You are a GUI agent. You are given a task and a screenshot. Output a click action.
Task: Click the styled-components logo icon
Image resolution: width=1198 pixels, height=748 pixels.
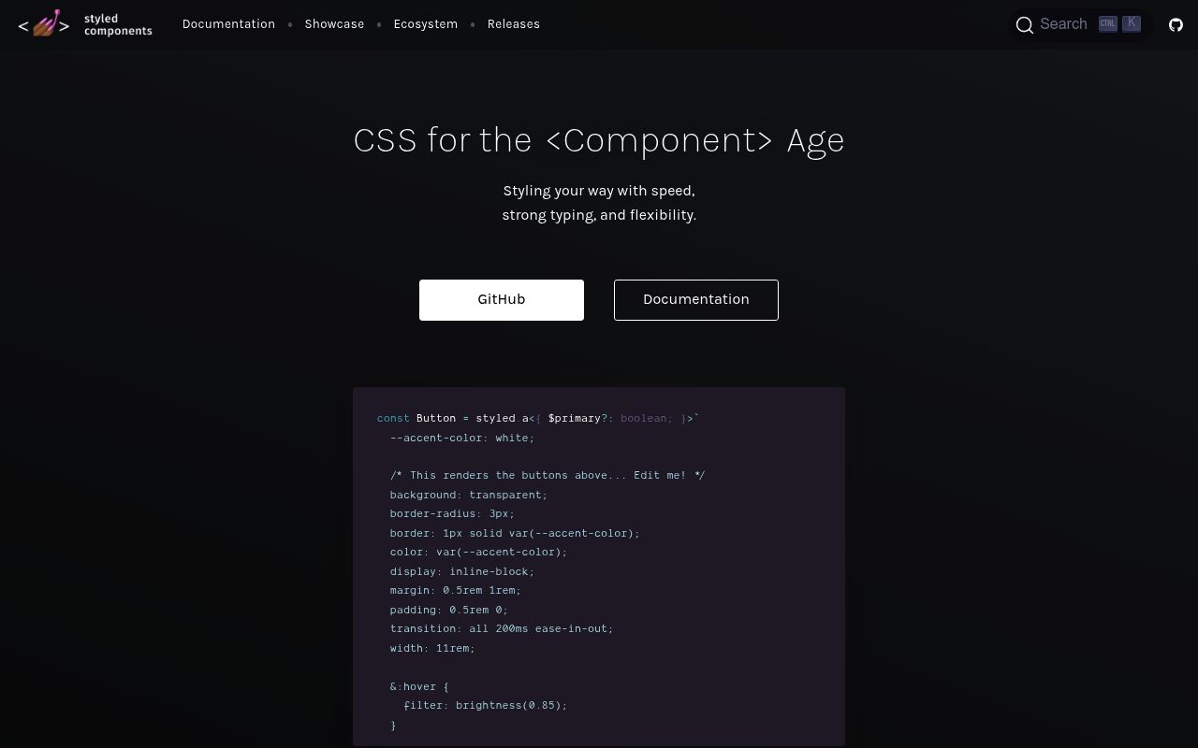(43, 24)
